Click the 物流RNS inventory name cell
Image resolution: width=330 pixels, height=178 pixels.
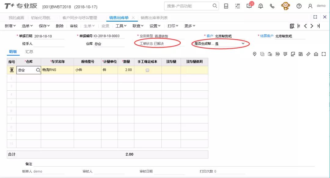pos(57,70)
